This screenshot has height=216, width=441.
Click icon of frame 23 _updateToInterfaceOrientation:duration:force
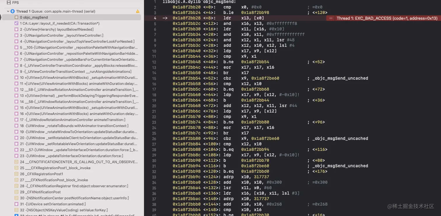[x=17, y=156]
